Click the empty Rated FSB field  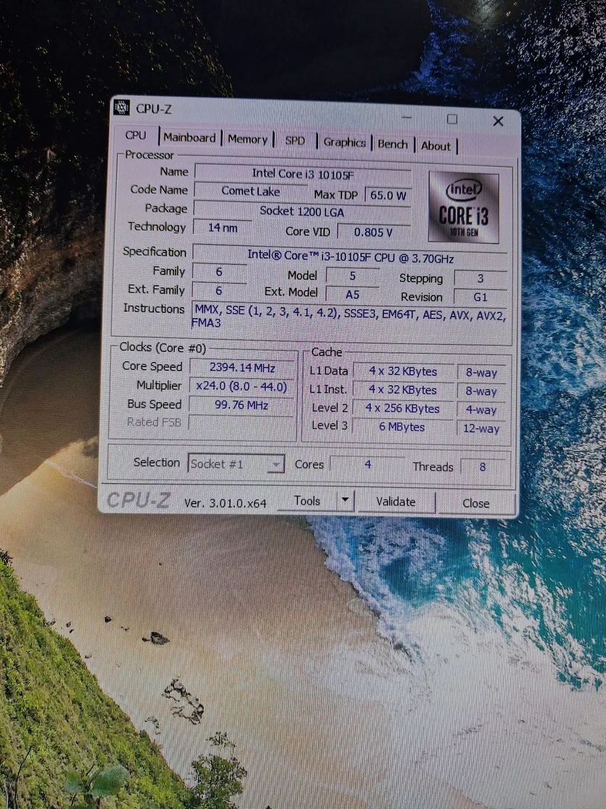coord(242,423)
